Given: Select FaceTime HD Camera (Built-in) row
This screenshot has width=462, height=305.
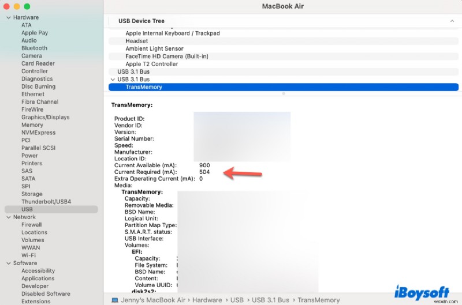Looking at the screenshot, I should click(x=284, y=56).
